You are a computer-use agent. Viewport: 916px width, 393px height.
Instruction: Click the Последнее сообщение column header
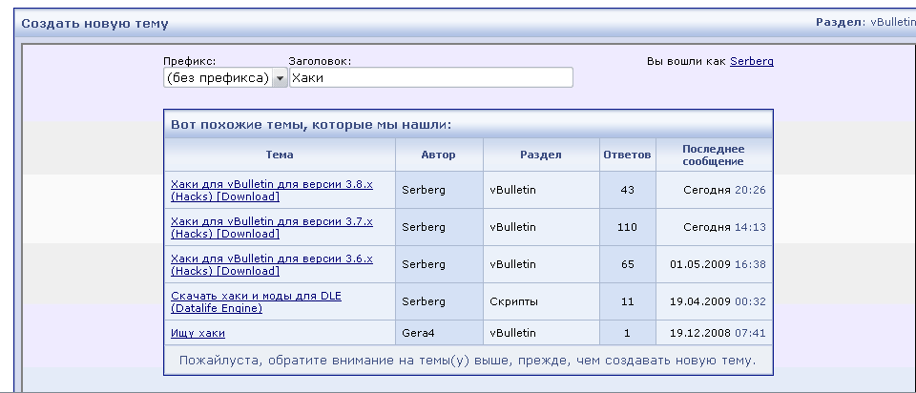714,155
